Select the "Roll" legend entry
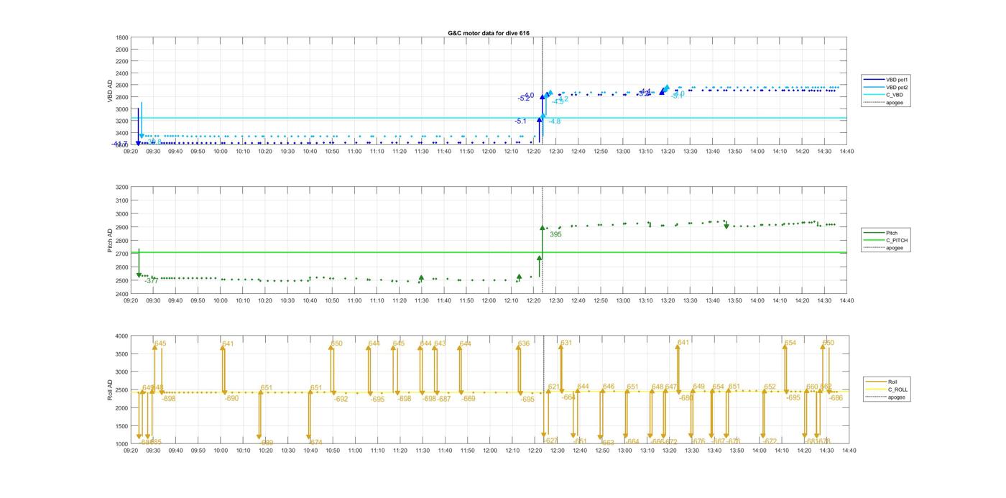Screen dimensions: 1006x498 pos(893,382)
